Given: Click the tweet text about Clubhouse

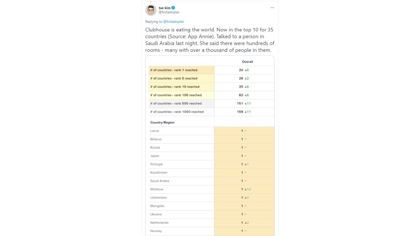Looking at the screenshot, I should [x=210, y=40].
